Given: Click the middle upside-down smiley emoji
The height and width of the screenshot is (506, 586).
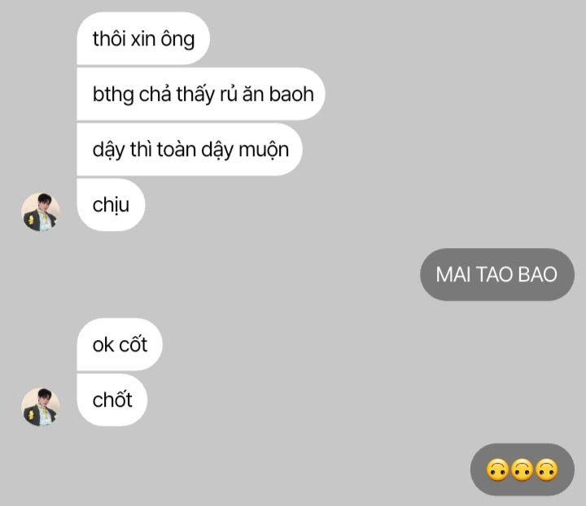Looking at the screenshot, I should 522,469.
